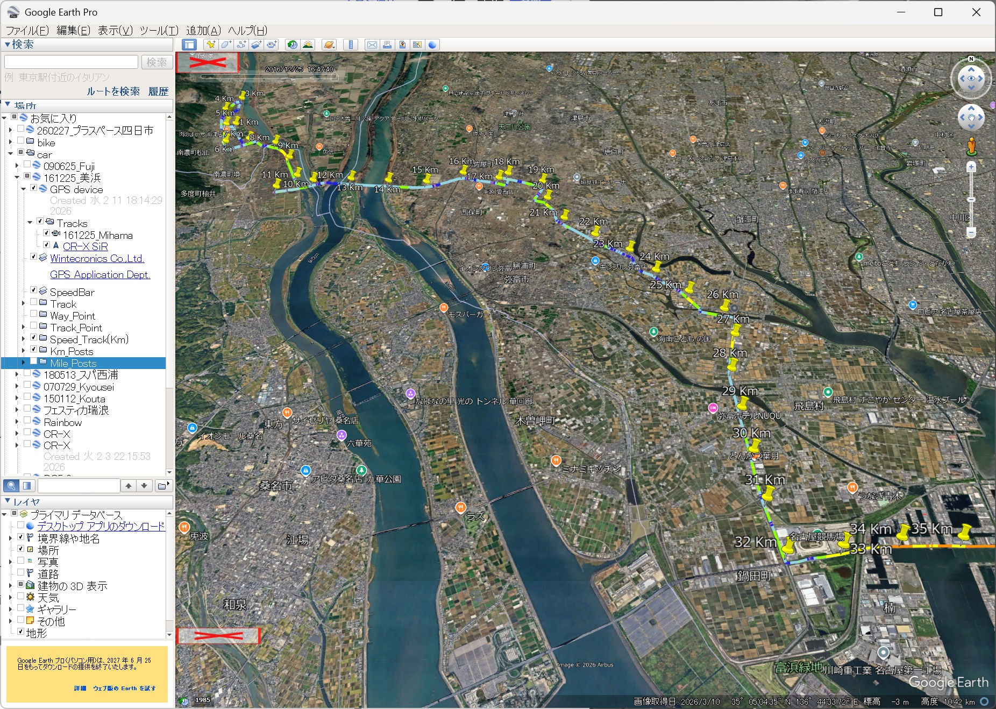Enable the Mile_Posts checkbox
The width and height of the screenshot is (996, 709).
pyautogui.click(x=33, y=362)
